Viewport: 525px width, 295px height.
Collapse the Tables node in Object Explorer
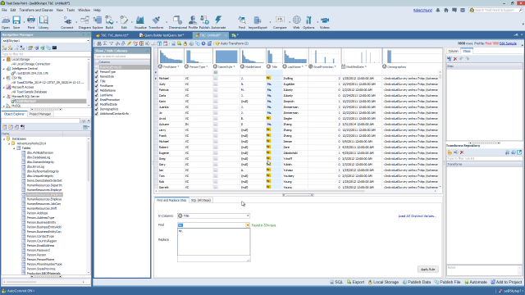point(14,147)
